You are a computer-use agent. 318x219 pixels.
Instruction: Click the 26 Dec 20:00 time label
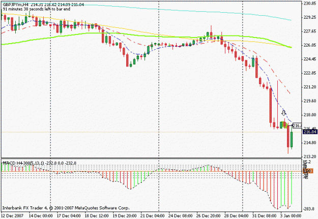[x=208, y=216]
